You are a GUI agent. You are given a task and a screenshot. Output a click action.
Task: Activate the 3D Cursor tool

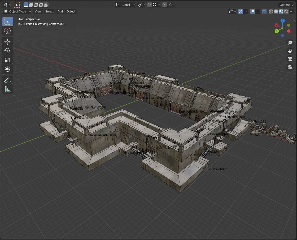pos(7,31)
